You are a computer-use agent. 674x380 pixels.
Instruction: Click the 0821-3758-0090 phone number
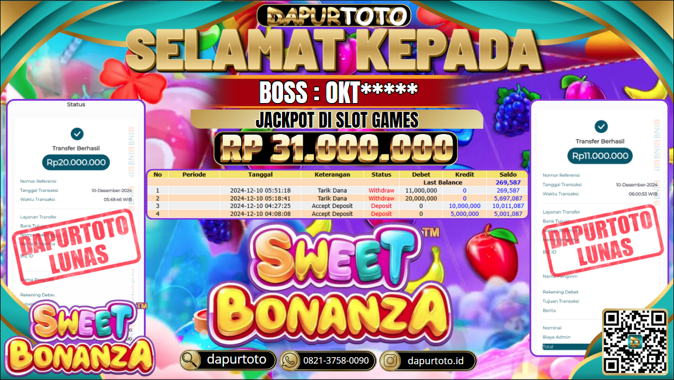[336, 361]
